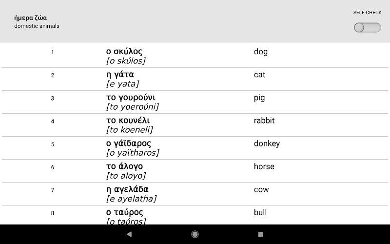Screen dimensions: 390x244
Task: Select the η γάτα cat entry
Action: coord(195,79)
